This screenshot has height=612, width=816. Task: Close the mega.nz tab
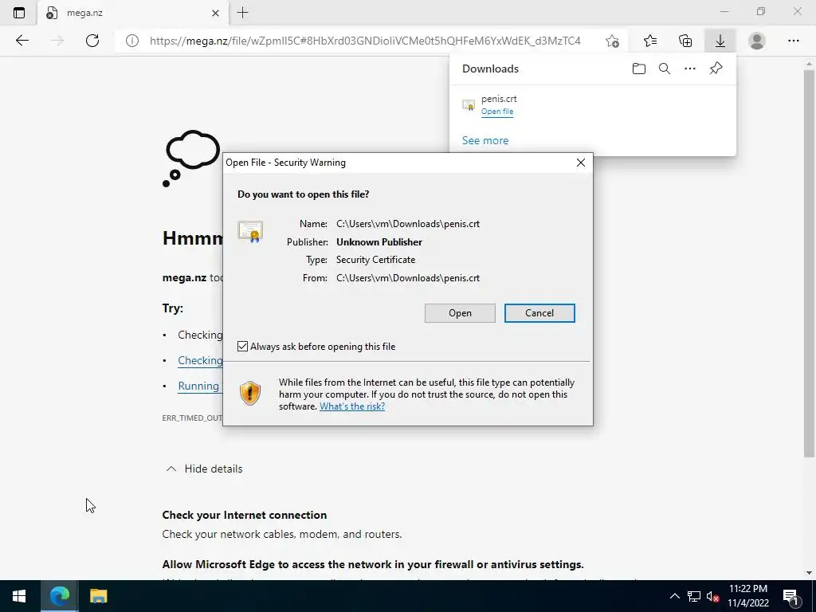click(x=215, y=13)
